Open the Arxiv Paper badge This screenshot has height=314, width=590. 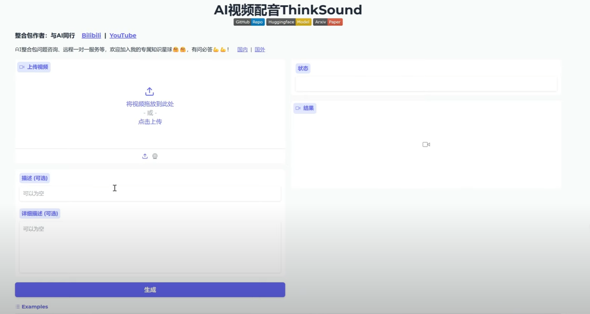pyautogui.click(x=328, y=22)
